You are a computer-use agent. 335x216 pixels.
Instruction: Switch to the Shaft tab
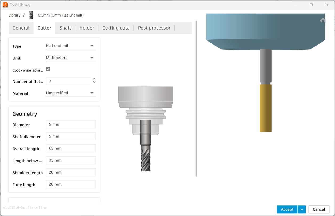pos(65,28)
